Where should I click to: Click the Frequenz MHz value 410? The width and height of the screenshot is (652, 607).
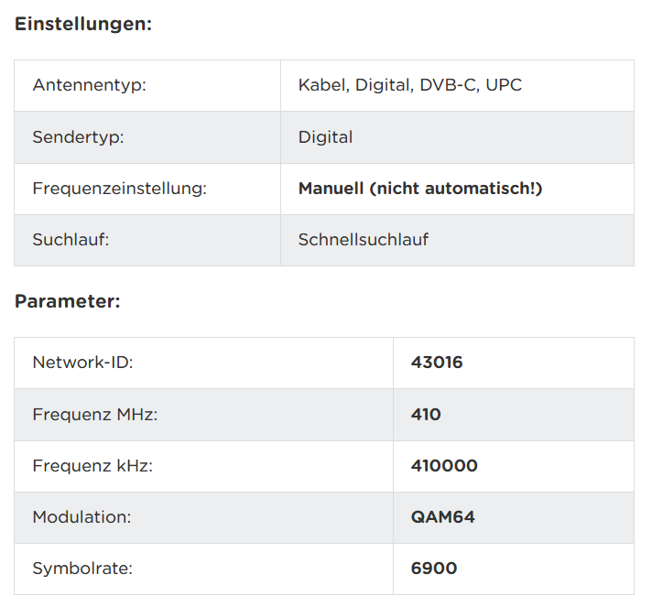tap(426, 415)
